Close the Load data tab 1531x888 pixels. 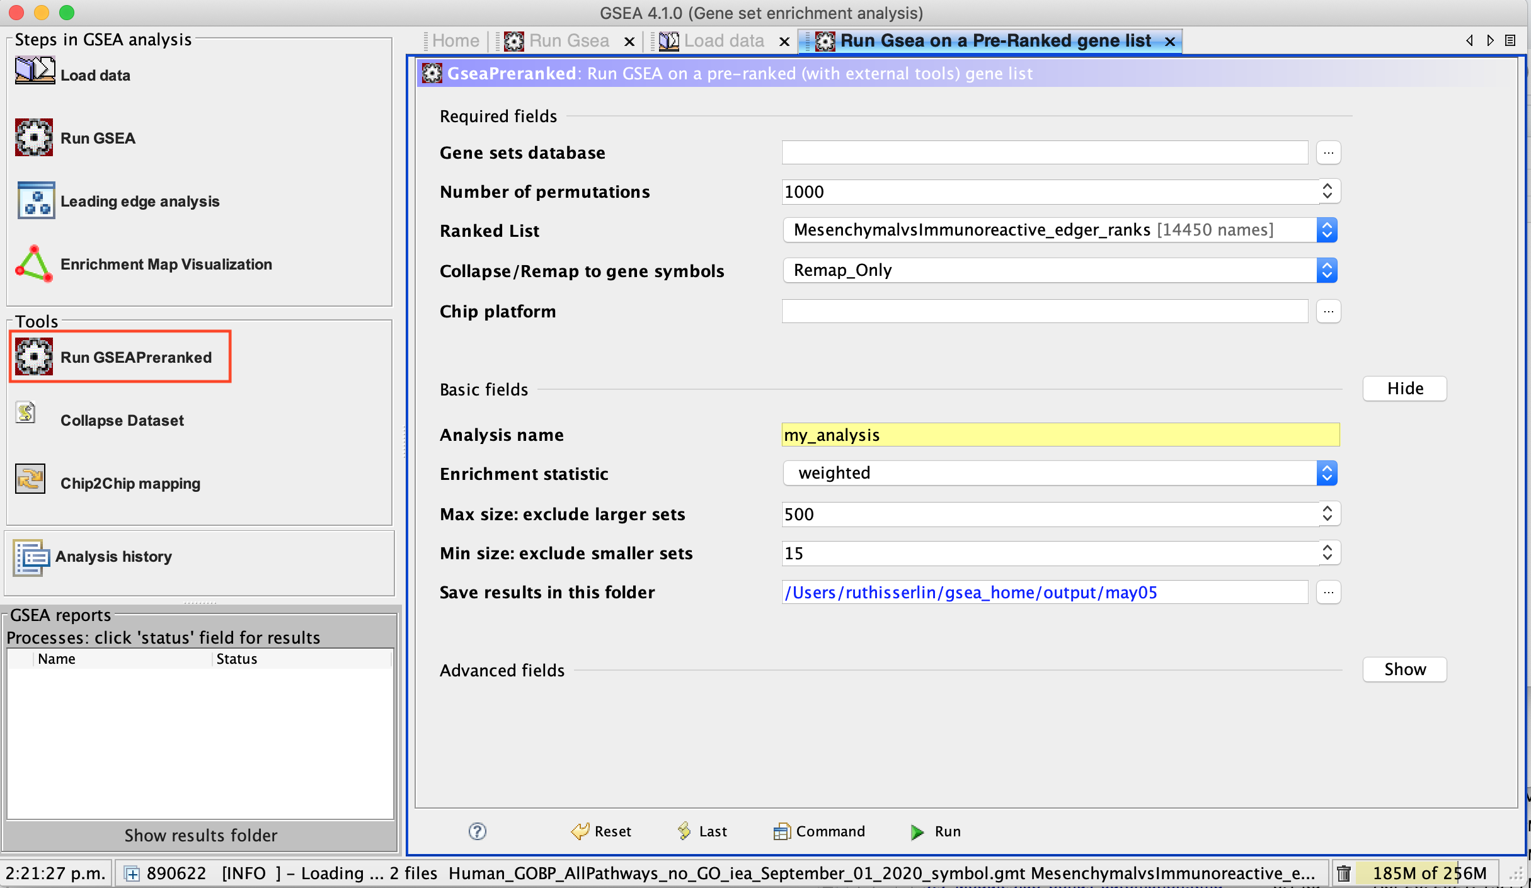[784, 42]
